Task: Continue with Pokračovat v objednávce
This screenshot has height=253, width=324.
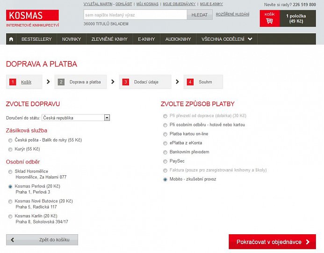Action: pyautogui.click(x=273, y=242)
